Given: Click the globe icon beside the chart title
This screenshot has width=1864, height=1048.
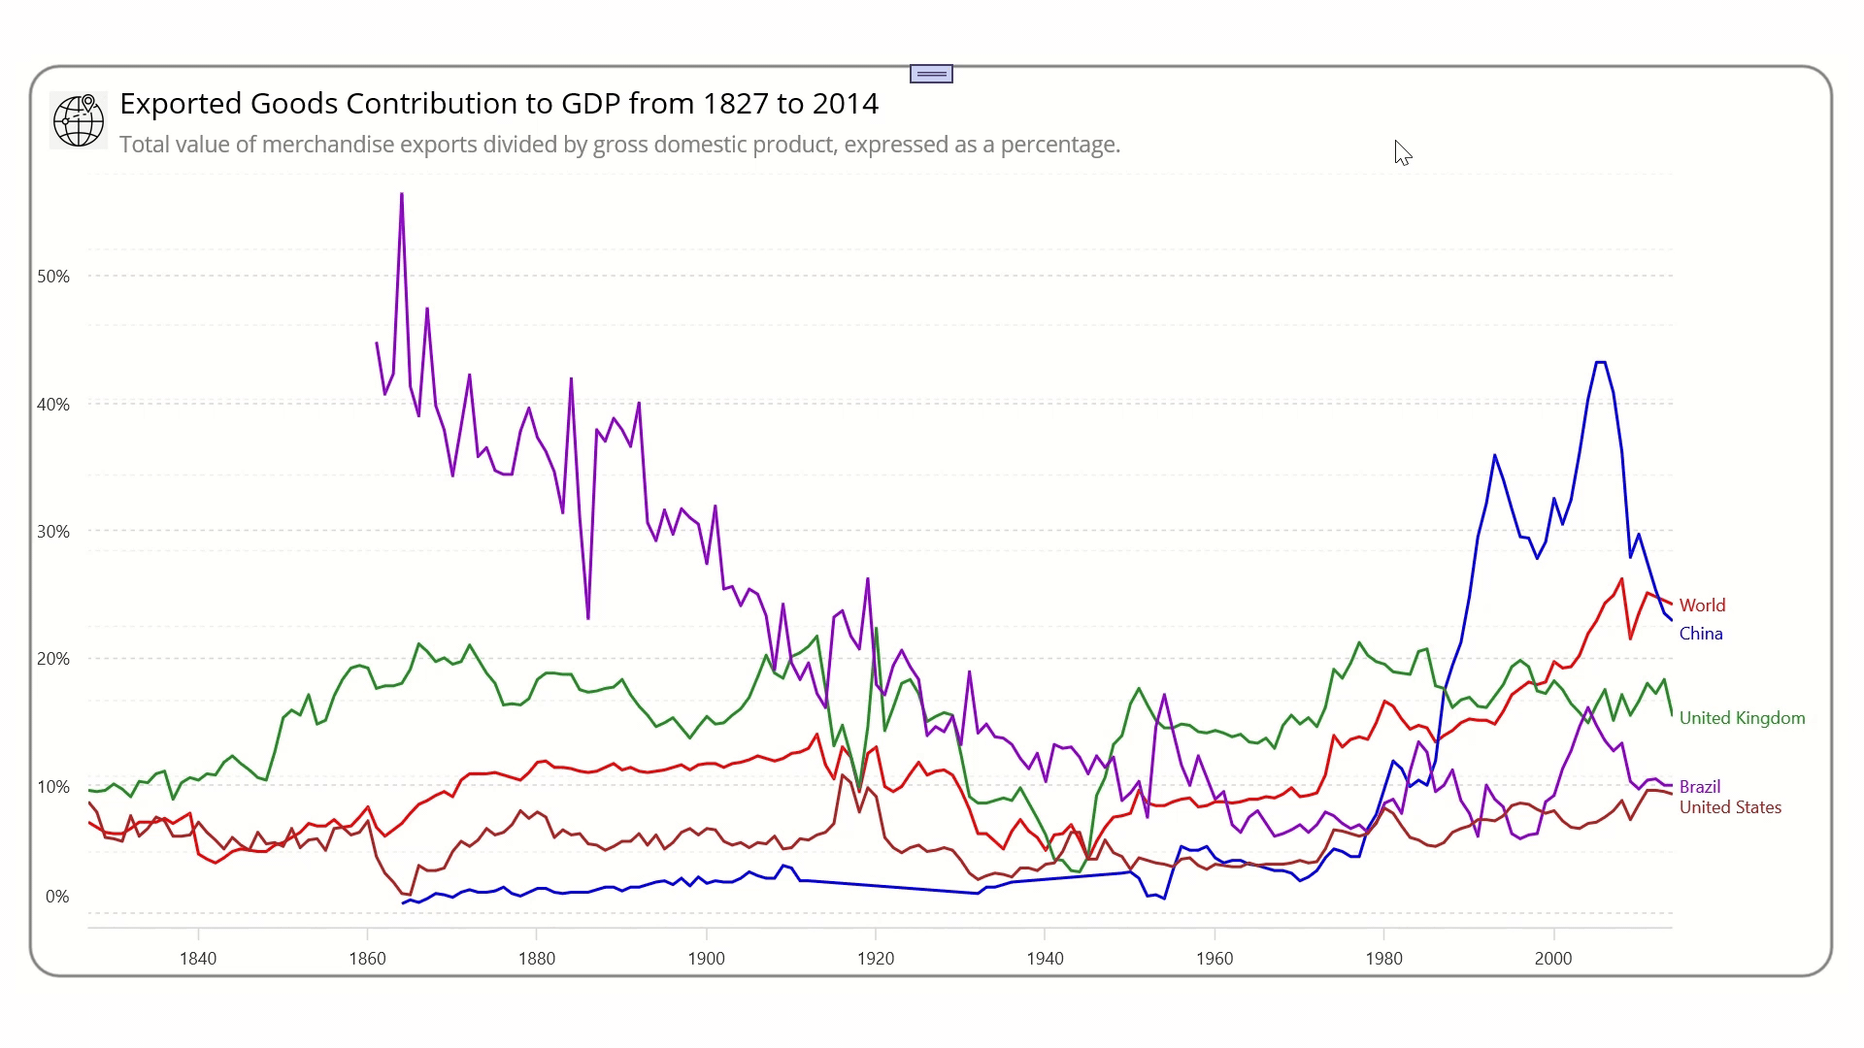Looking at the screenshot, I should tap(79, 121).
